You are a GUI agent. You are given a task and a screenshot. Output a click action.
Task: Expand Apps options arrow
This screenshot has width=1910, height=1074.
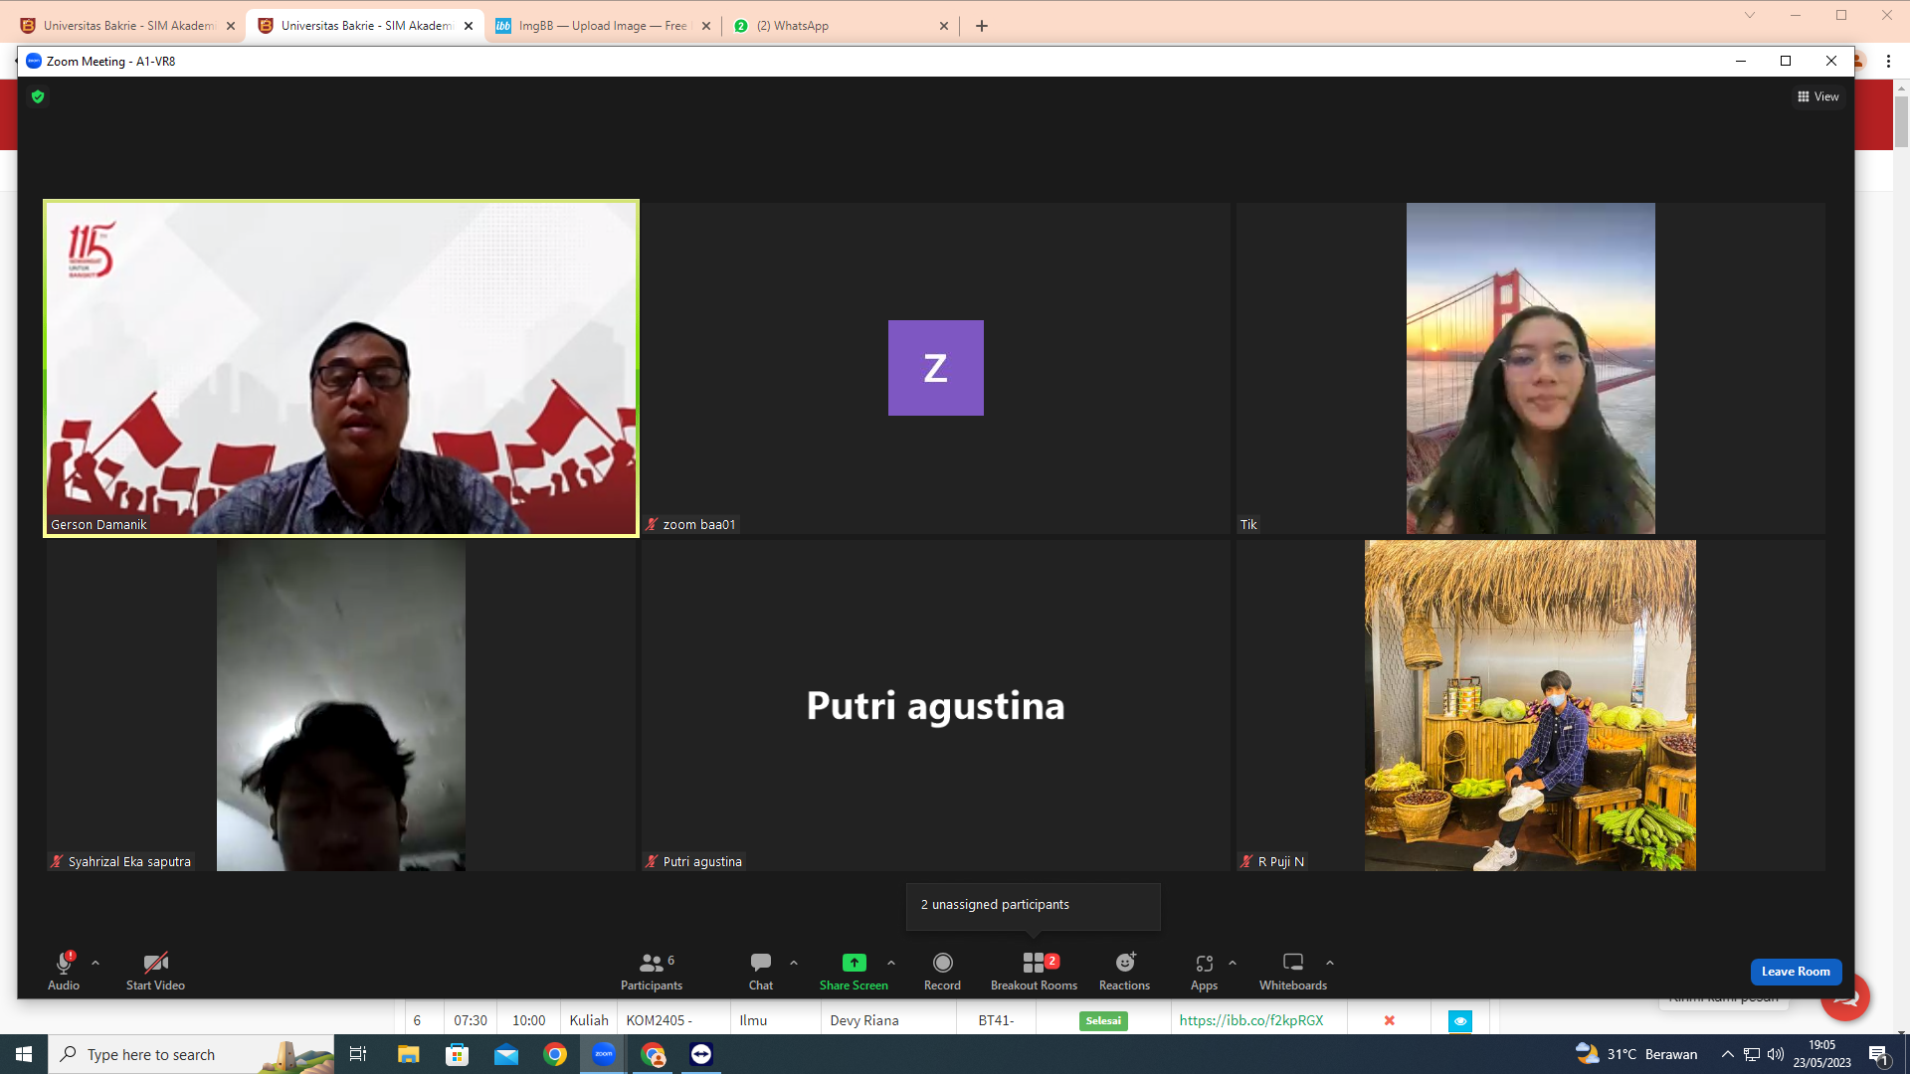(1233, 963)
